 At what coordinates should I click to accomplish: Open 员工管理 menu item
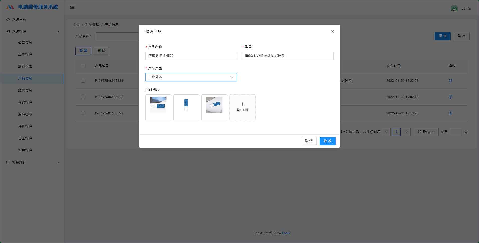[x=32, y=138]
